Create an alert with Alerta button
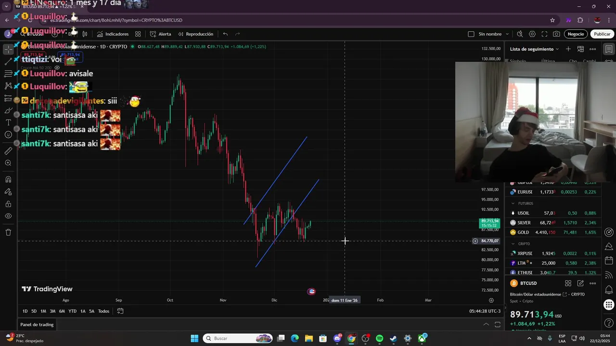This screenshot has height=346, width=616. coord(160,34)
